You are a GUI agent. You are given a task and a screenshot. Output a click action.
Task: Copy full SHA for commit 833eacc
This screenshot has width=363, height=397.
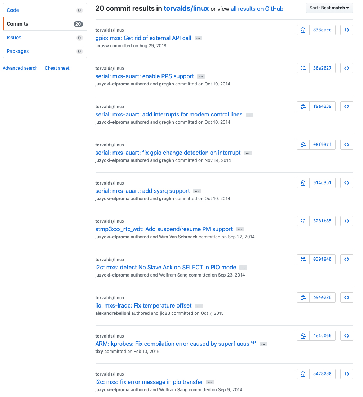tap(303, 30)
